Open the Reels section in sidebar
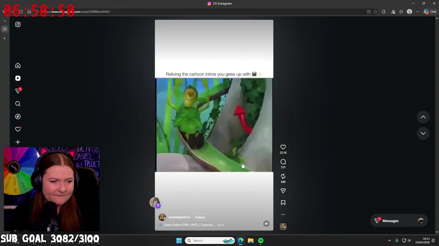 coord(18,78)
